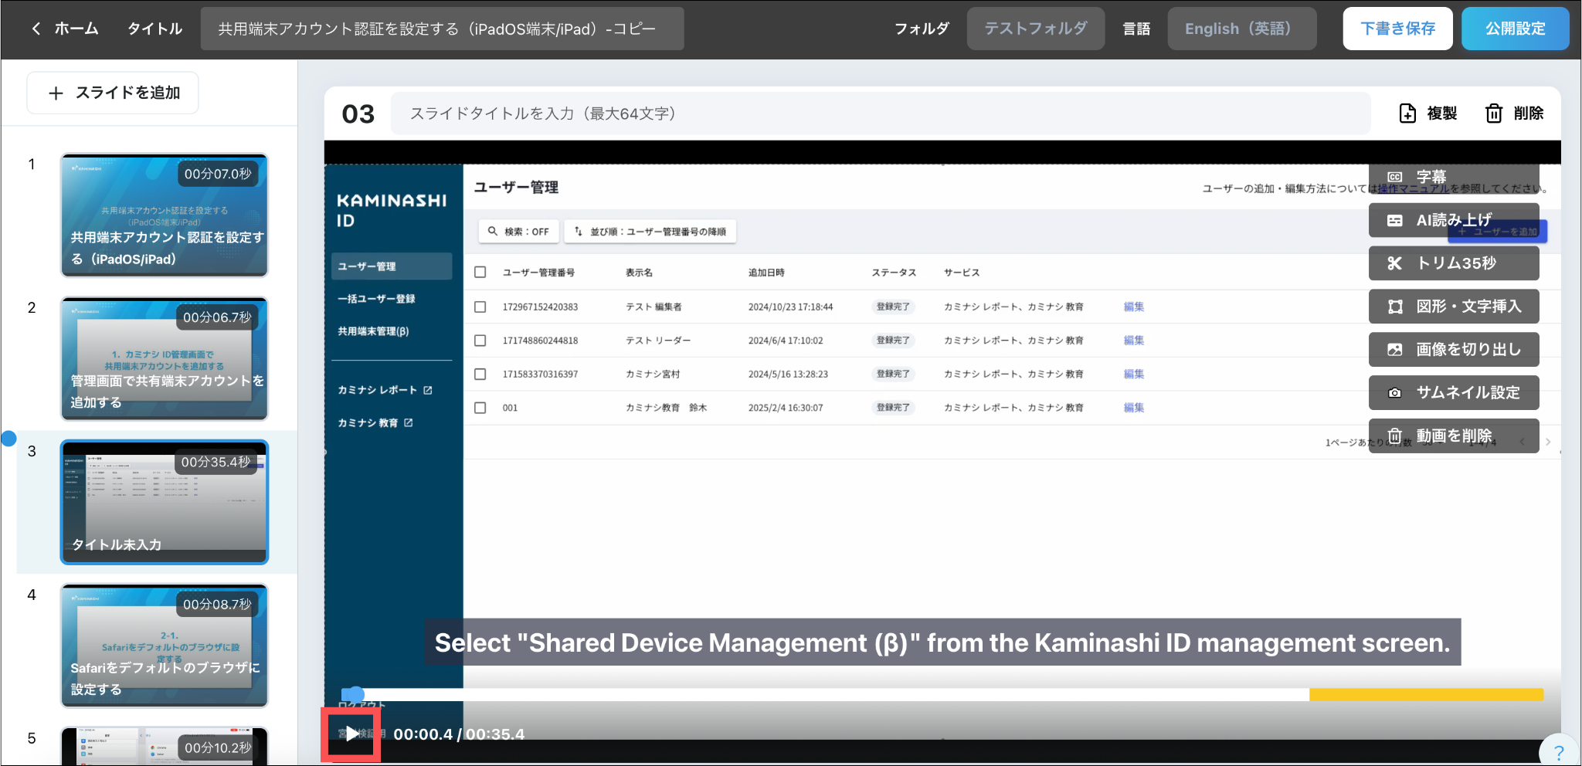Click the 検索：OFF search filter button

[x=519, y=232]
